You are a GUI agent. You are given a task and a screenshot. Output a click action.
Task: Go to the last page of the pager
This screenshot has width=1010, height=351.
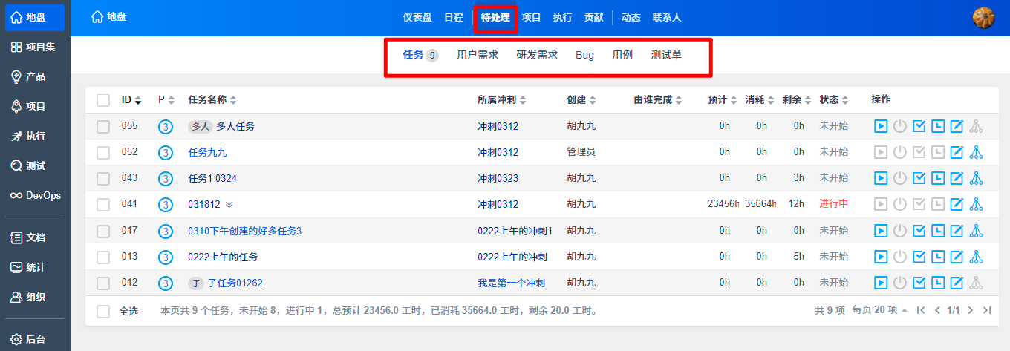(986, 310)
